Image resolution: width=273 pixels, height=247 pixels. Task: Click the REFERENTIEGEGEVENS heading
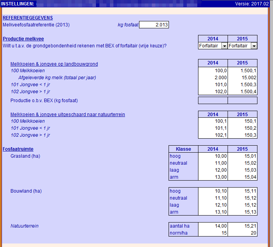(28, 18)
